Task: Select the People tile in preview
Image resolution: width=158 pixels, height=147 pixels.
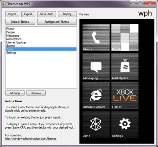Action: (x=125, y=37)
